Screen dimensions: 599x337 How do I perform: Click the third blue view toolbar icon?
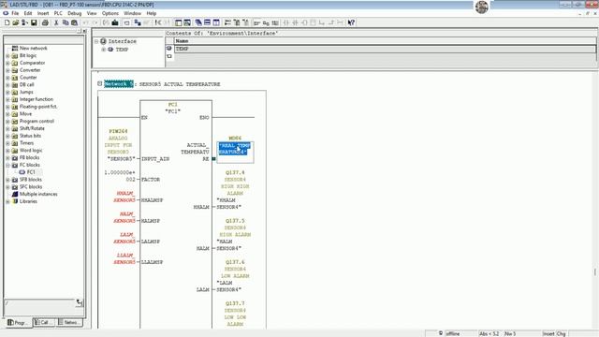[216, 22]
